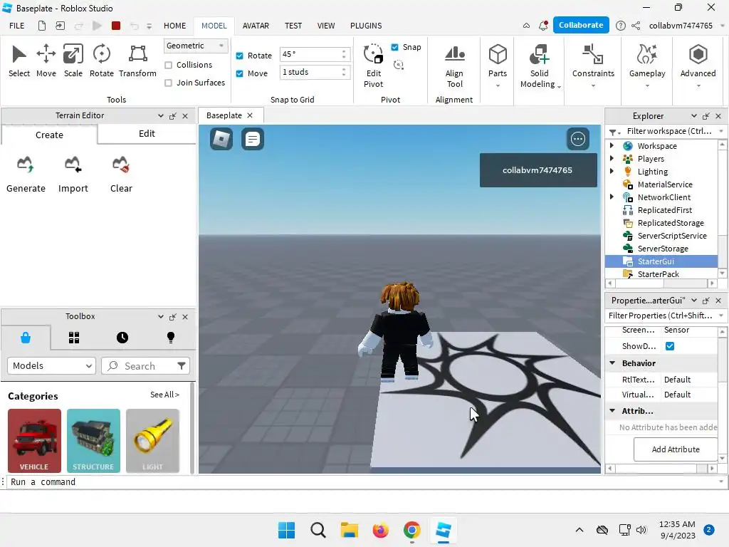Switch to the HOME ribbon tab
Viewport: 729px width, 547px height.
point(174,26)
